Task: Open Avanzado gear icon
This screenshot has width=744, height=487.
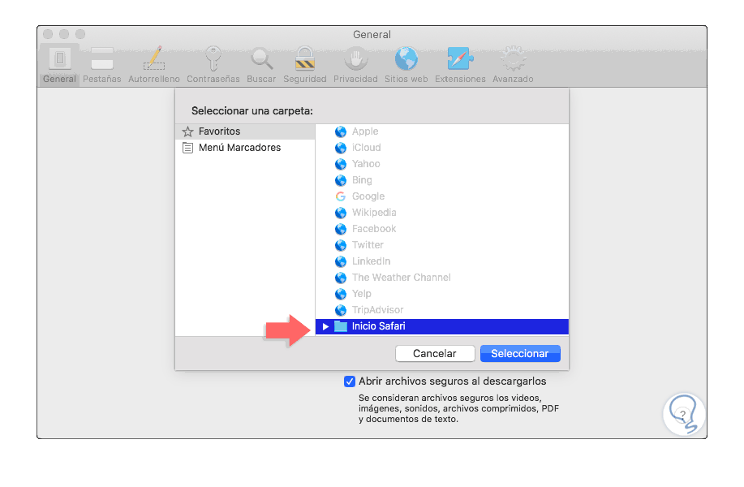Action: (x=513, y=59)
